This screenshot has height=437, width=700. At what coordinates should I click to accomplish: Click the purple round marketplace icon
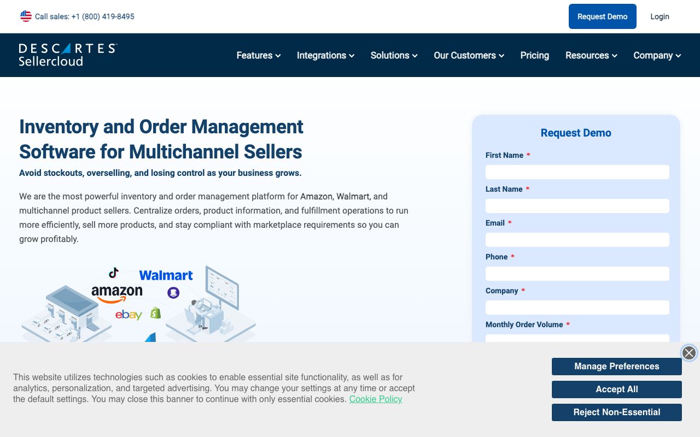coord(173,293)
